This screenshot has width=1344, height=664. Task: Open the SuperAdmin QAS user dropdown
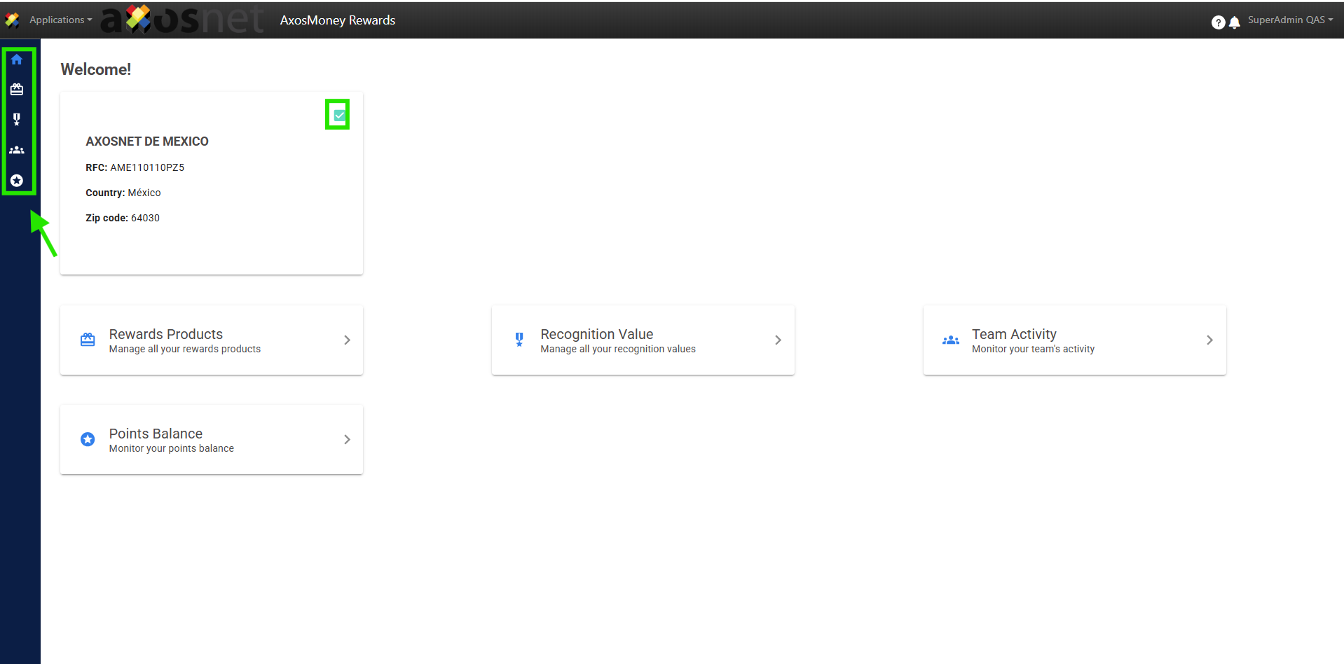click(x=1289, y=20)
